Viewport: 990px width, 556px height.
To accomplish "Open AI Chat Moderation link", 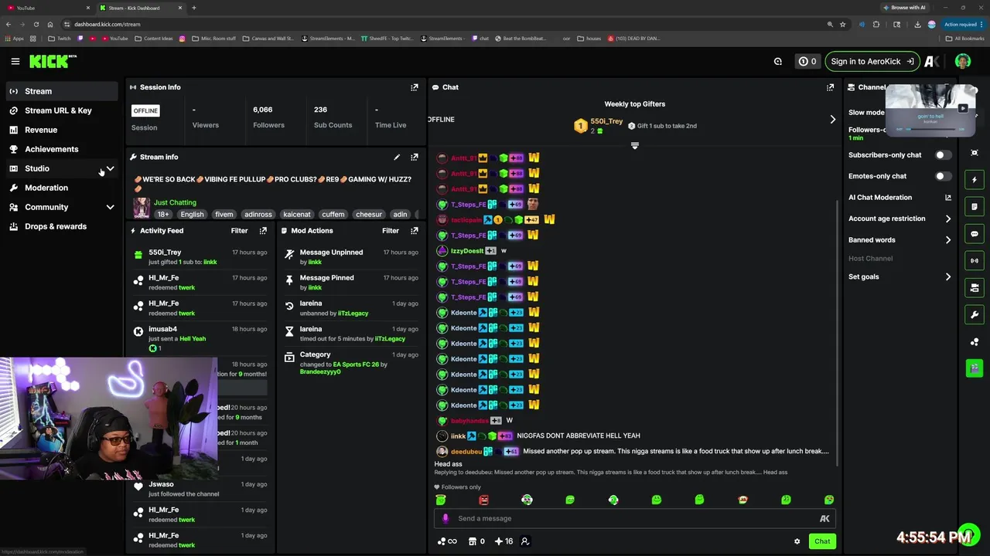I will (900, 198).
